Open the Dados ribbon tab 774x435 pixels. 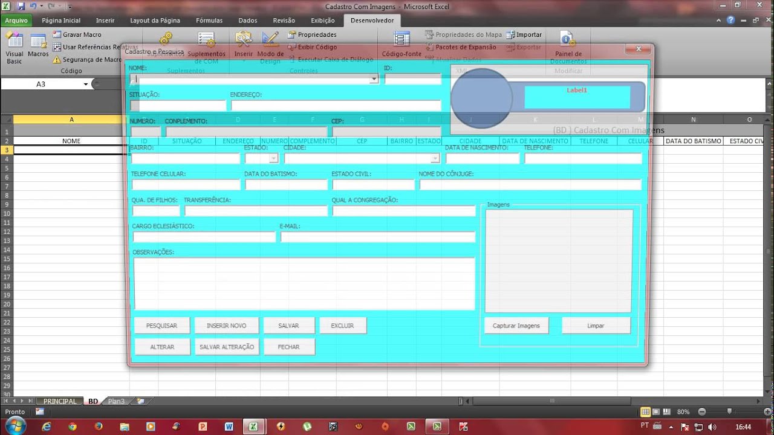(x=248, y=20)
